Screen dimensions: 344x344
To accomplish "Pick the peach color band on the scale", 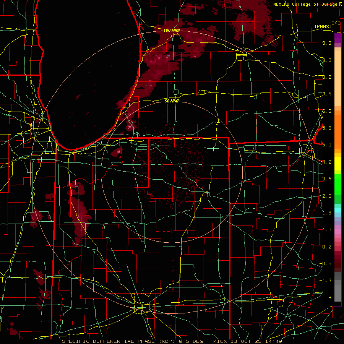I will (x=338, y=78).
